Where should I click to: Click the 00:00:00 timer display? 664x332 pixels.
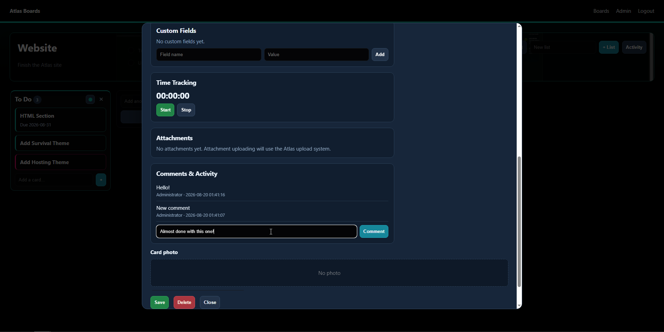(x=173, y=96)
